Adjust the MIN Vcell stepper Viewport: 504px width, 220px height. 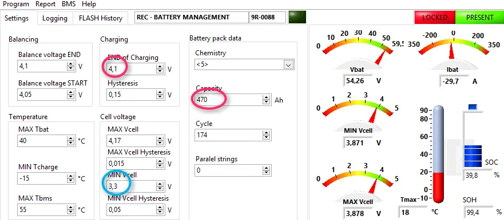(160, 186)
